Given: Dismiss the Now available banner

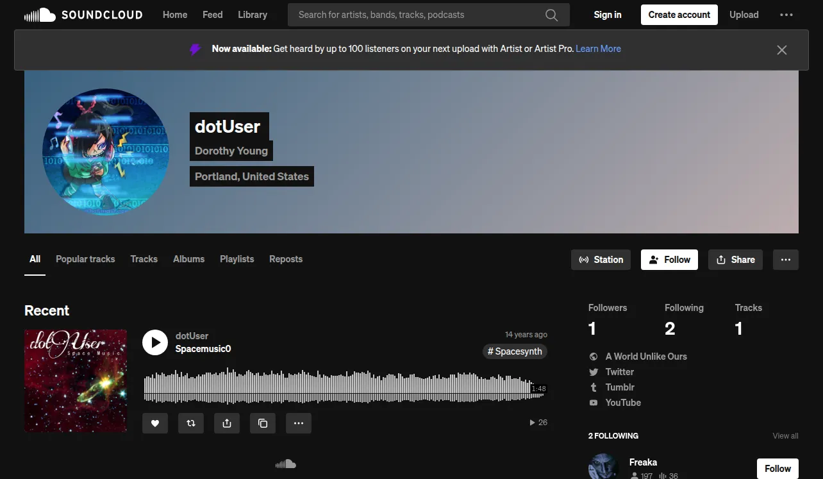Looking at the screenshot, I should (x=781, y=50).
